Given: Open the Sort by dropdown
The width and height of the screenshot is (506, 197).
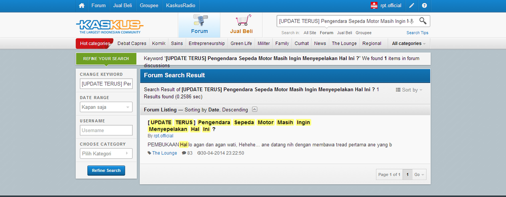Looking at the screenshot, I should coord(409,90).
